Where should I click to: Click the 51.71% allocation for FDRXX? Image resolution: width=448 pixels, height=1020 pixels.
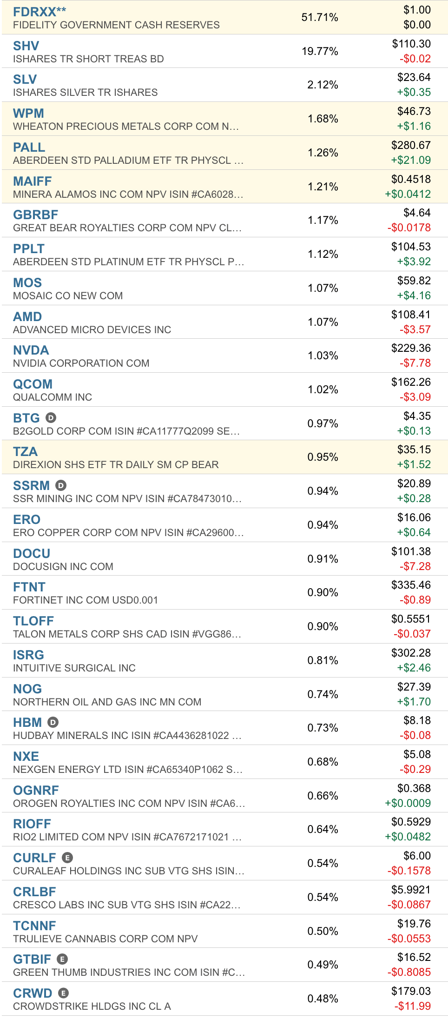(320, 17)
